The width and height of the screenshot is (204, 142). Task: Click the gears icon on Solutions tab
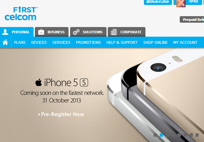coord(76,32)
